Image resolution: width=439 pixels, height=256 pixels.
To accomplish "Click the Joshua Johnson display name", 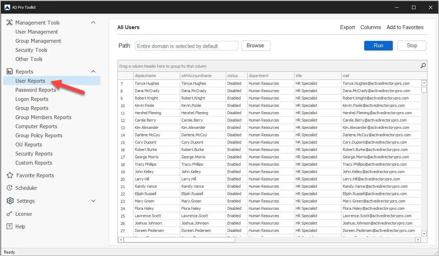I will pyautogui.click(x=148, y=223).
